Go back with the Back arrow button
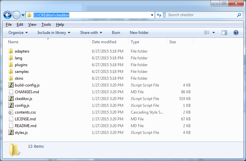The width and height of the screenshot is (246, 161). tap(7, 15)
